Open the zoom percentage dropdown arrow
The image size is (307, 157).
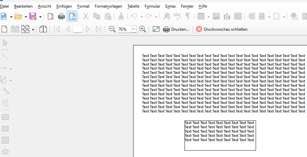coord(134,29)
